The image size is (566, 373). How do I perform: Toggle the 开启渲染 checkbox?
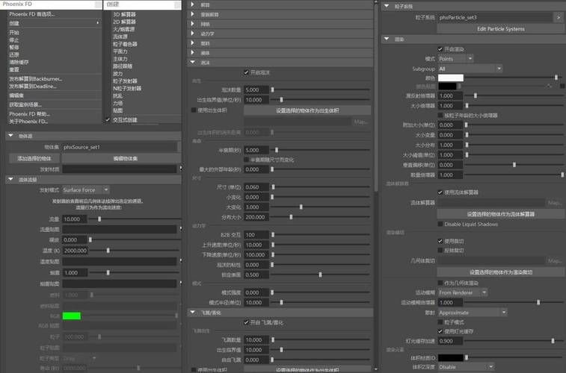tap(440, 49)
